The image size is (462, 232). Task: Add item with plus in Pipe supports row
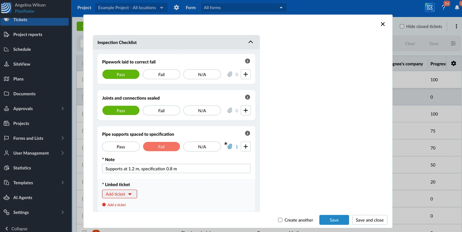click(x=246, y=146)
